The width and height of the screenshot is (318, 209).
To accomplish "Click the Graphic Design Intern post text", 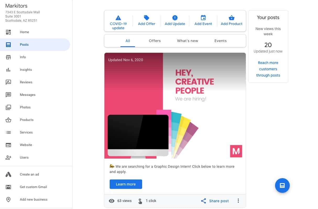I will point(172,169).
